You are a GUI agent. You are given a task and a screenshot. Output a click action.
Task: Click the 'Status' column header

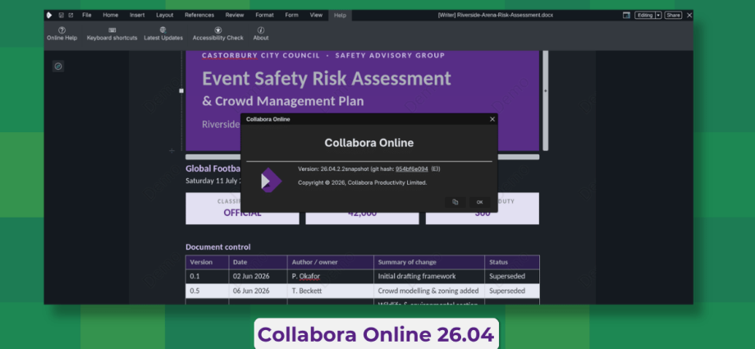click(x=498, y=262)
